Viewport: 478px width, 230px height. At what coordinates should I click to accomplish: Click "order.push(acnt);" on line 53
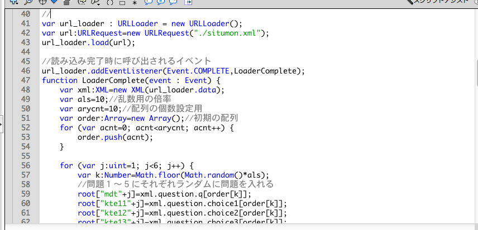pos(115,138)
